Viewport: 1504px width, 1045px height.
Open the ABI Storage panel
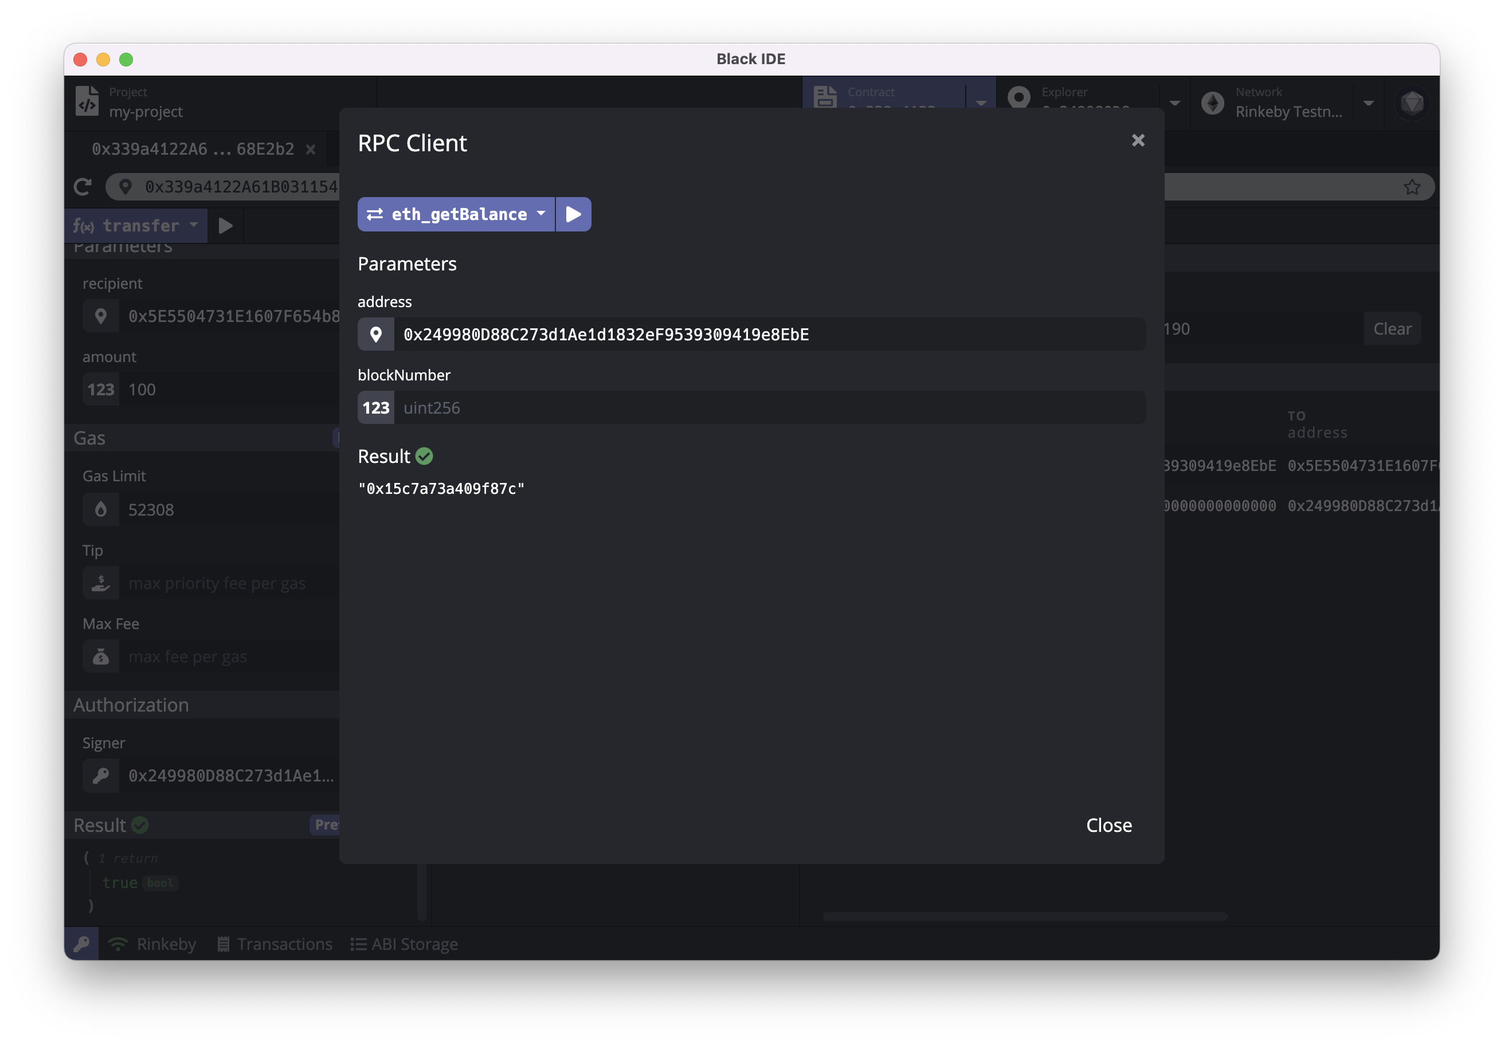pos(405,944)
